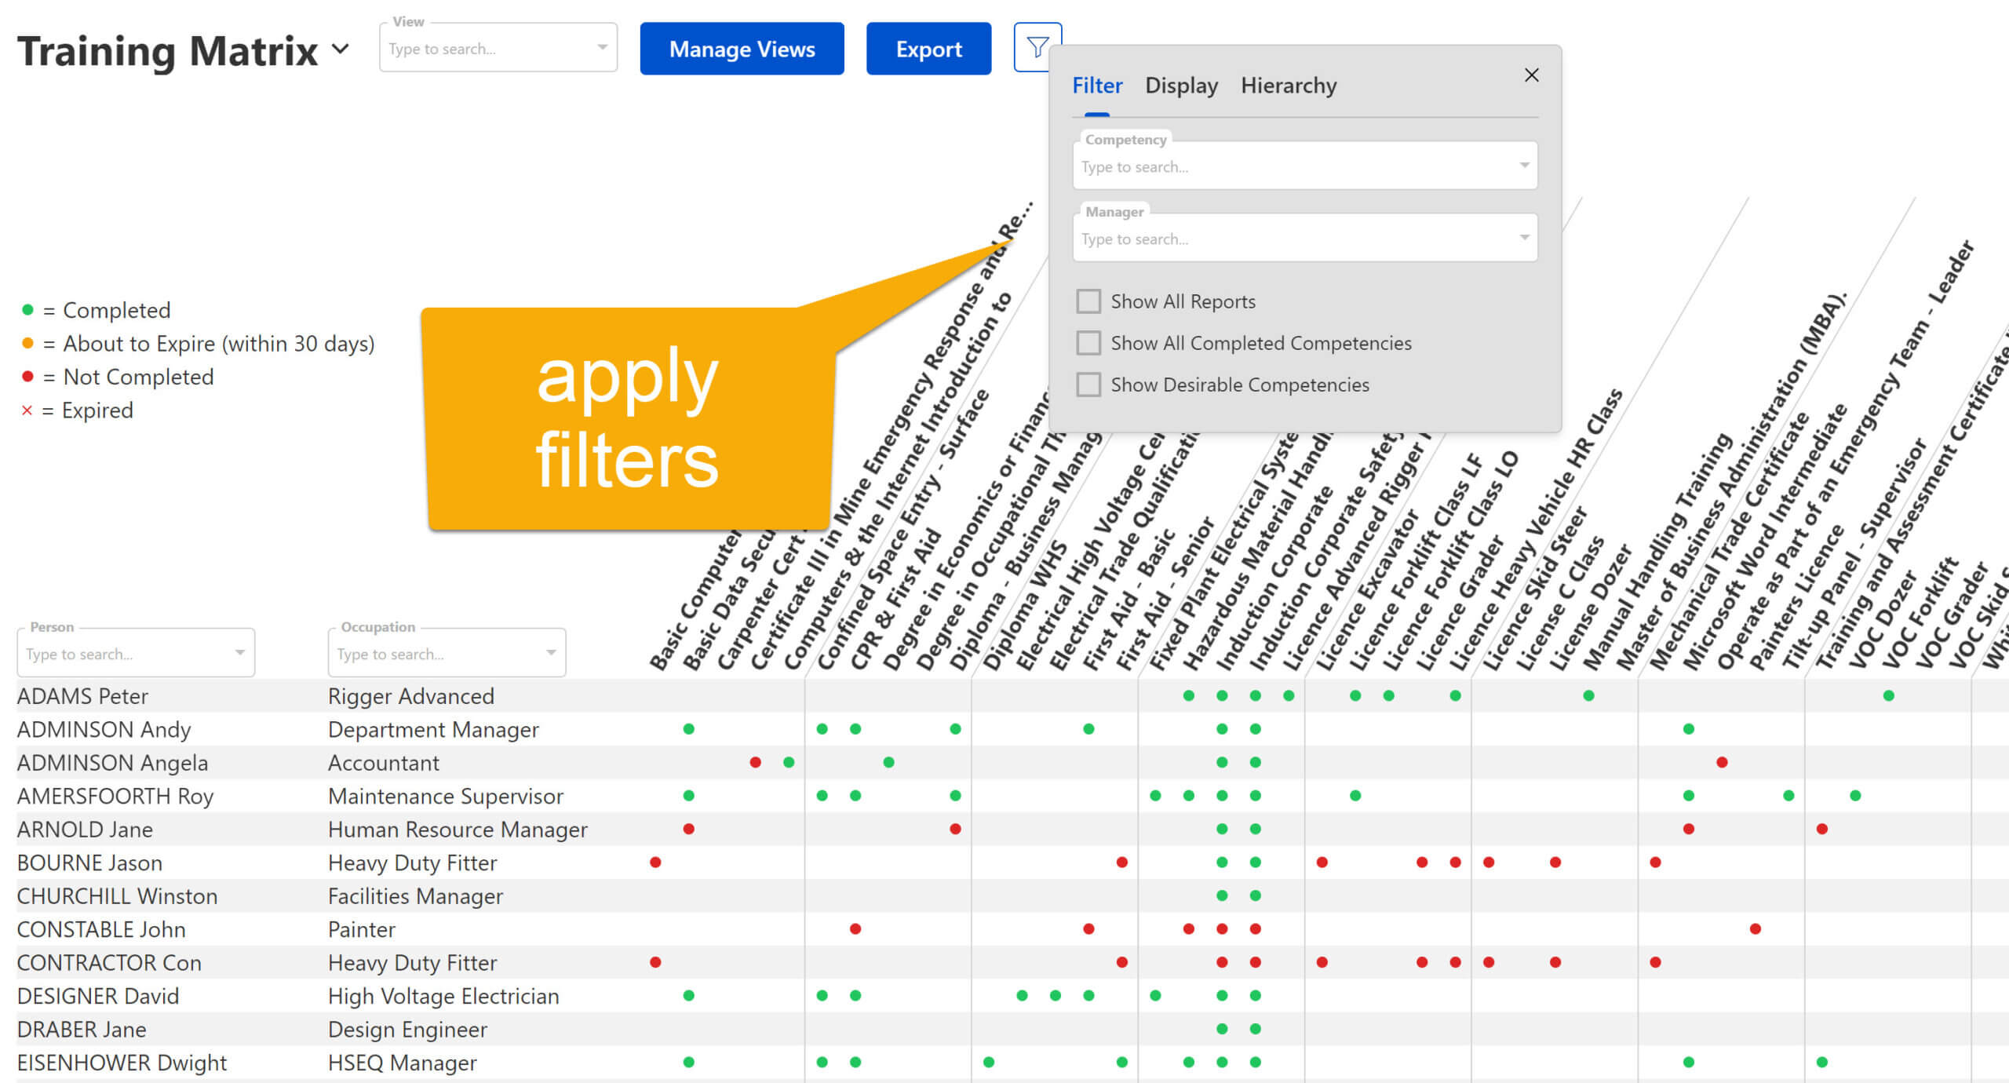2009x1083 pixels.
Task: Expand the View selector dropdown
Action: pos(602,48)
